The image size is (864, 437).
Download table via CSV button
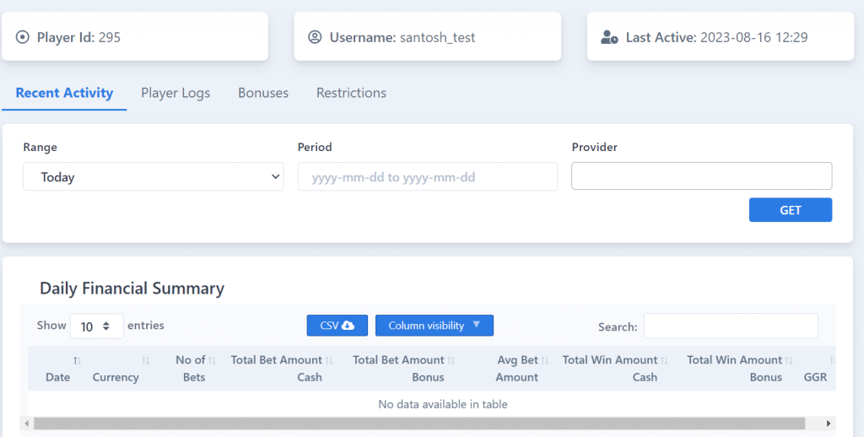337,326
